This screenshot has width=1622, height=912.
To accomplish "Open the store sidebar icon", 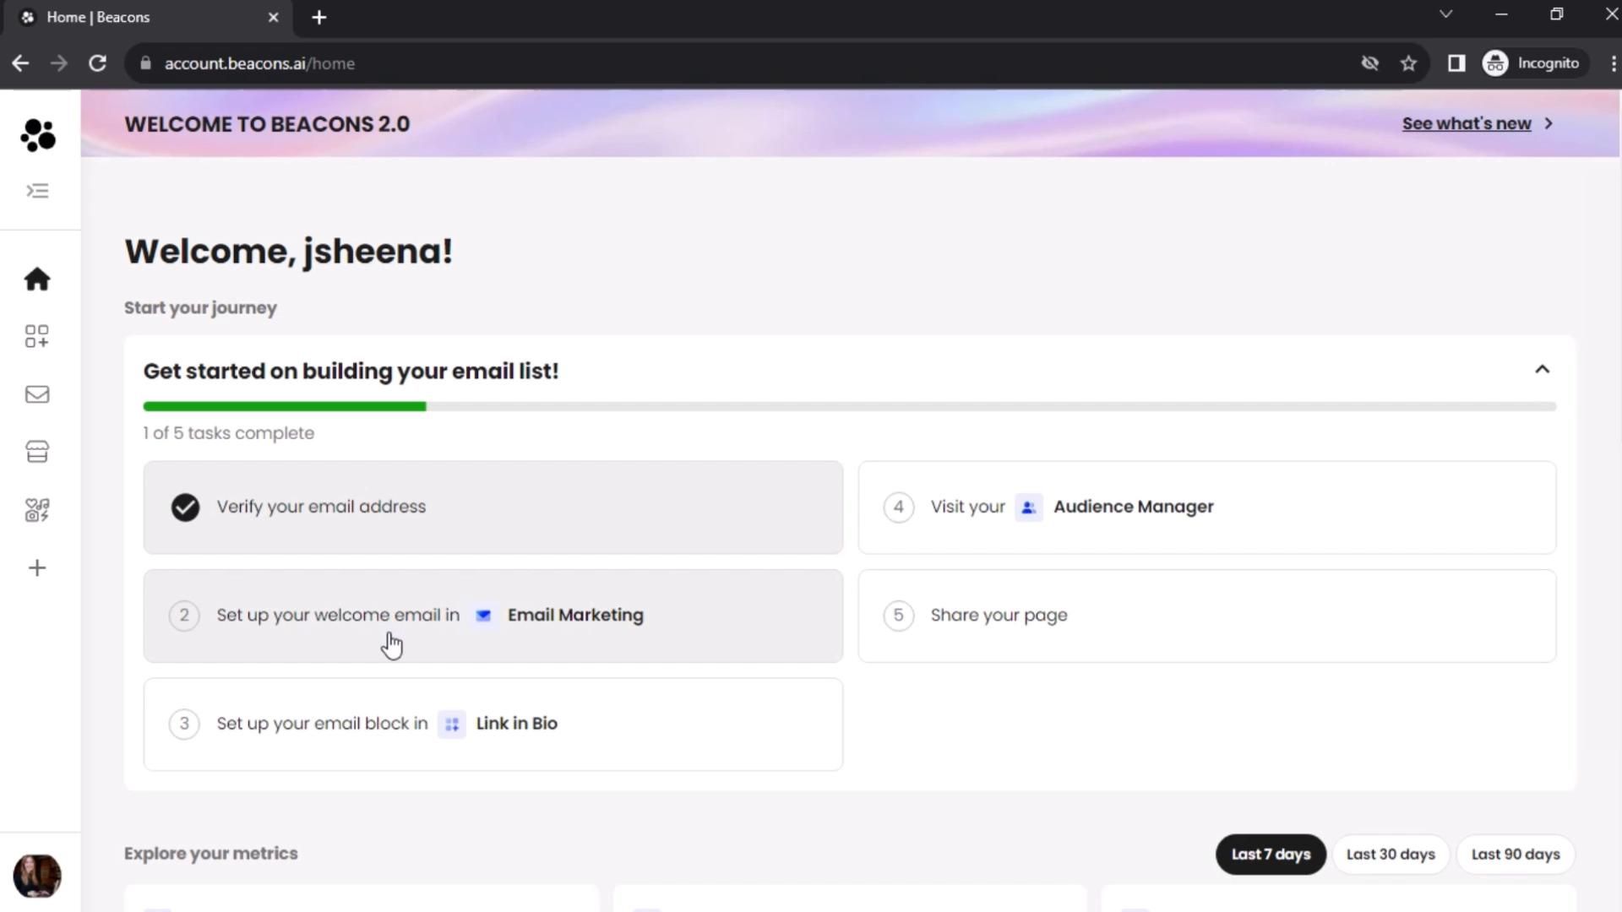I will click(x=37, y=452).
